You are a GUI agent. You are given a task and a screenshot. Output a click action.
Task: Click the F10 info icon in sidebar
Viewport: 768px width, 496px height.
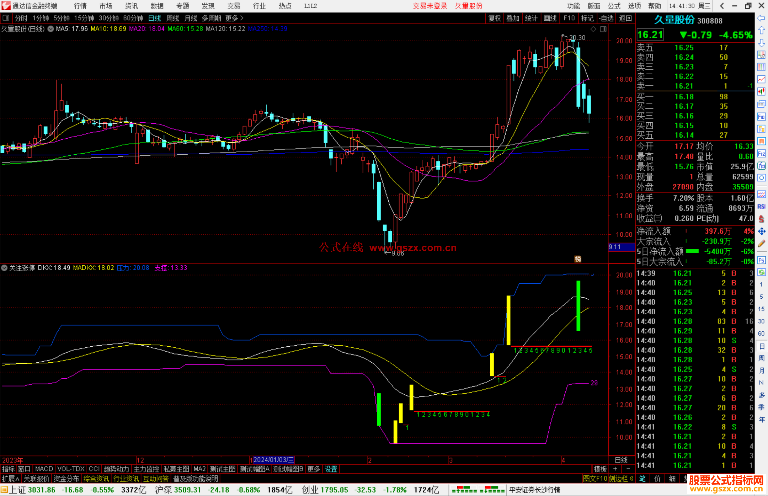pyautogui.click(x=761, y=117)
